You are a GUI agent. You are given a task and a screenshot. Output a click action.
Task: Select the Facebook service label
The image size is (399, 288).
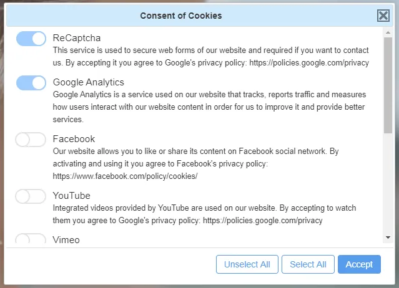click(x=74, y=139)
